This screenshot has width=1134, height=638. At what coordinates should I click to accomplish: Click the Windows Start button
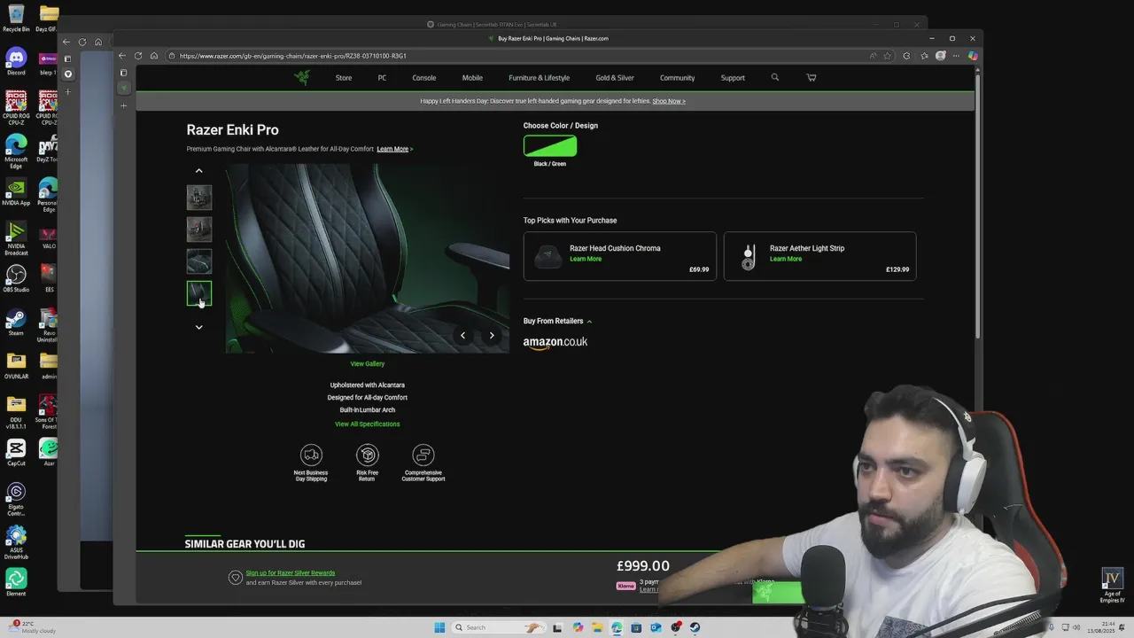pos(439,627)
